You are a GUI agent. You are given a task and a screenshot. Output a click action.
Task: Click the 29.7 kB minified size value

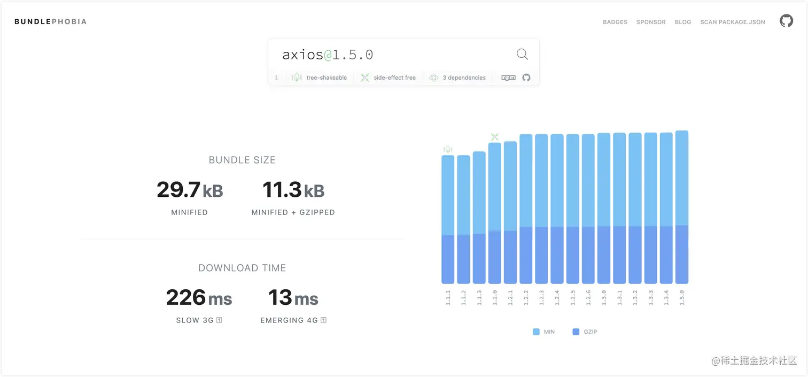coord(190,190)
